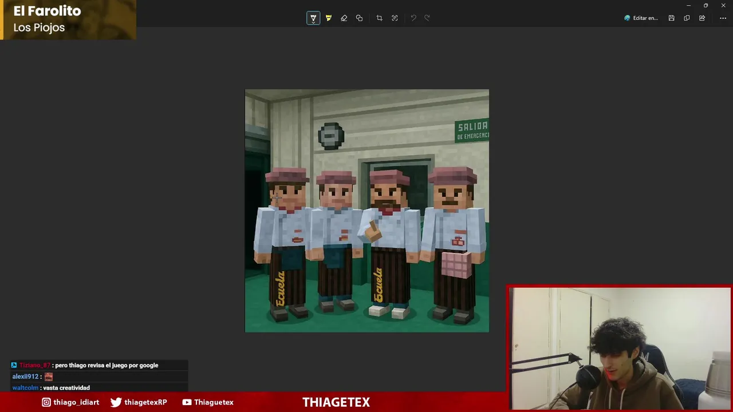733x412 pixels.
Task: Share the captured image
Action: point(702,18)
